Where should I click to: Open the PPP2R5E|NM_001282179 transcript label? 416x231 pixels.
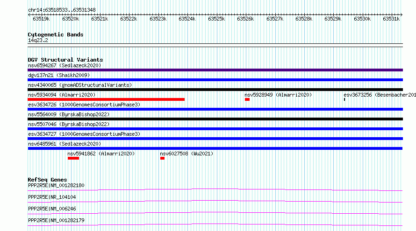(x=56, y=220)
